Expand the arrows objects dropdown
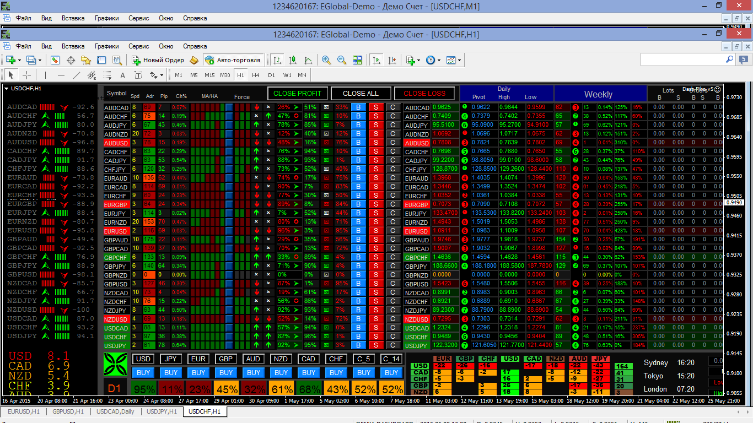 click(162, 75)
